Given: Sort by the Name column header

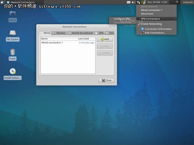Looking at the screenshot, I should (59, 39).
